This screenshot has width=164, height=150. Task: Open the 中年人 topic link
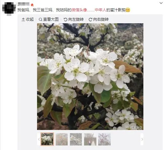[101, 10]
